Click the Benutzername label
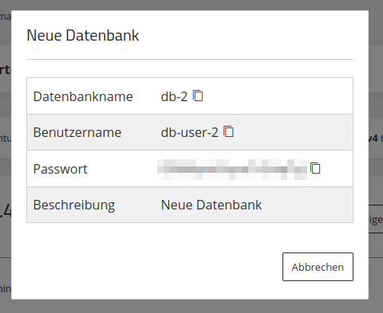Image resolution: width=383 pixels, height=313 pixels. click(77, 132)
